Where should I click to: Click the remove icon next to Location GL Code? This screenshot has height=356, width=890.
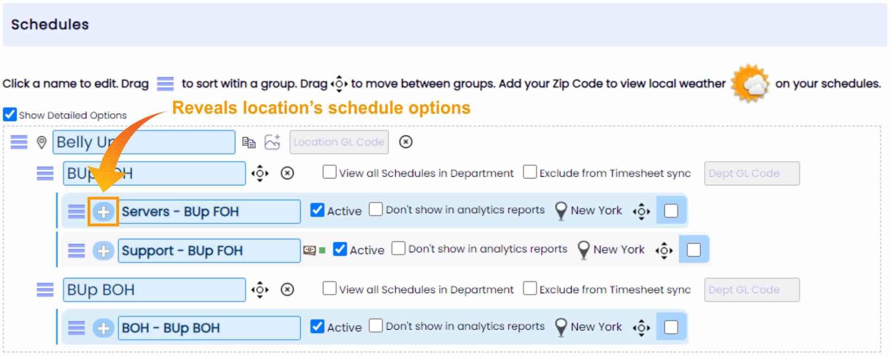click(x=406, y=142)
